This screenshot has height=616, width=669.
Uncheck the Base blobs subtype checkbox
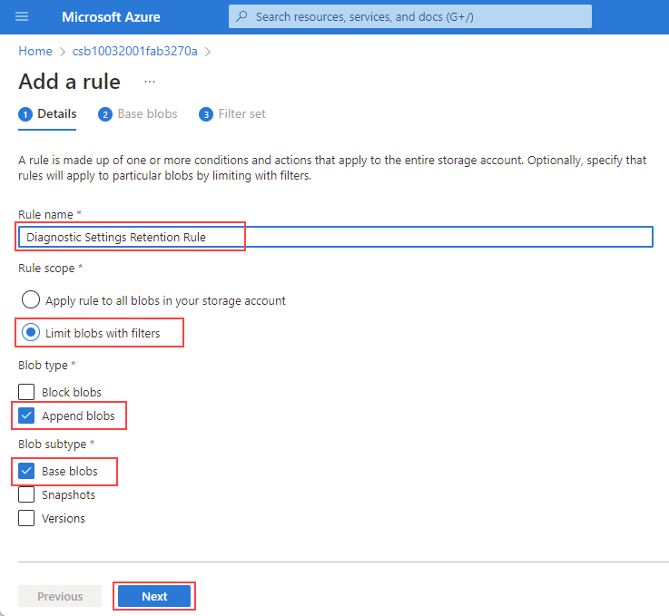pyautogui.click(x=27, y=472)
